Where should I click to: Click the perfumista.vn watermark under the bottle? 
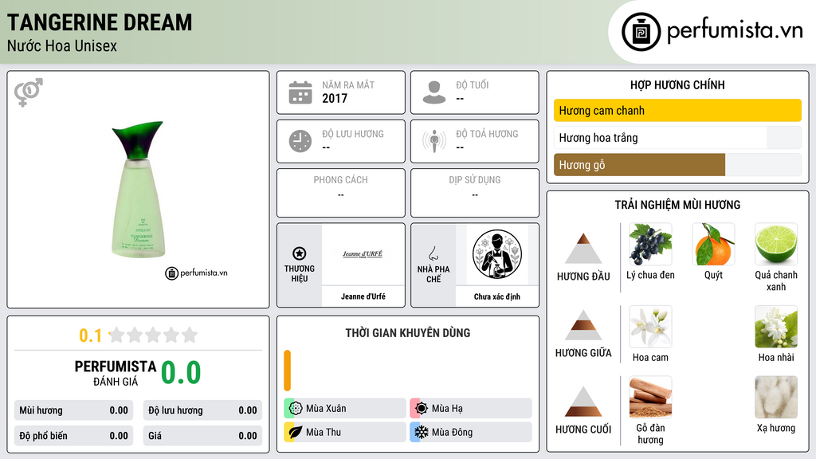click(196, 273)
